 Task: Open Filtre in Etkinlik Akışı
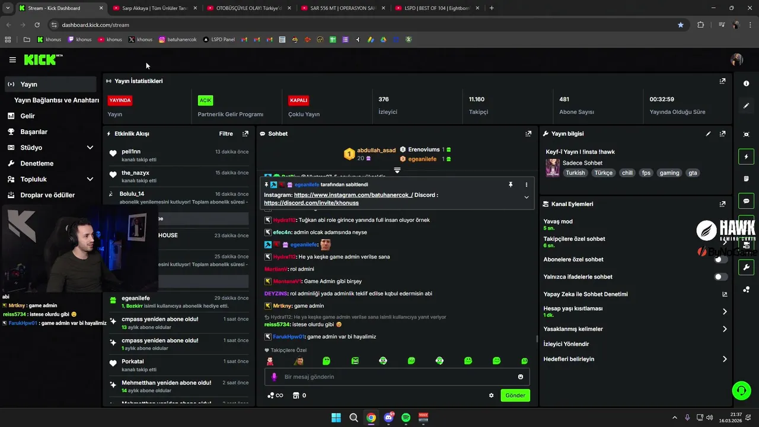[226, 134]
